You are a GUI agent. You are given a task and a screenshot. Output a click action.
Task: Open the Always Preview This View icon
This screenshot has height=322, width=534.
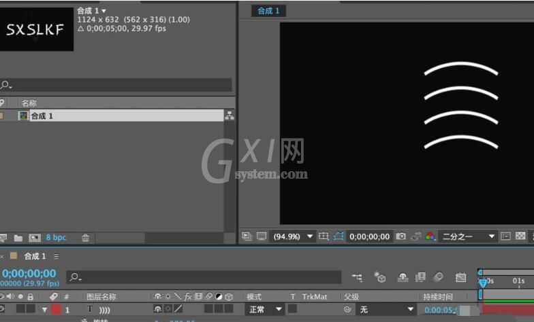247,236
